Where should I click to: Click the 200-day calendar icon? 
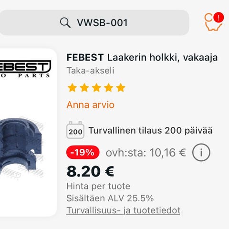75,130
